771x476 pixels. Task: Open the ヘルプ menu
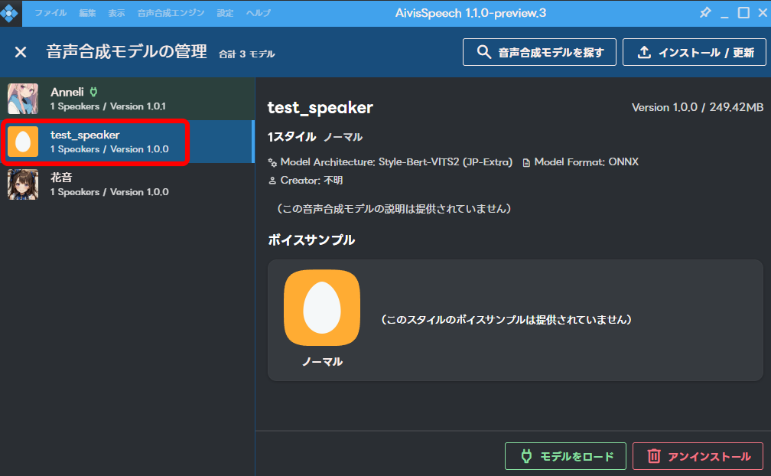(x=259, y=13)
